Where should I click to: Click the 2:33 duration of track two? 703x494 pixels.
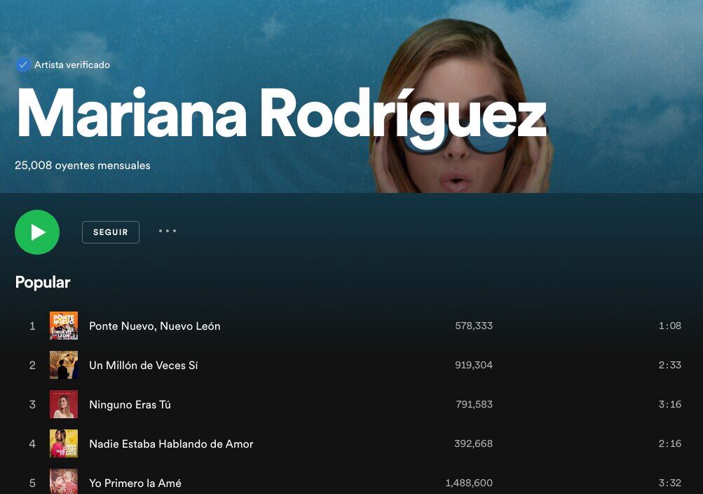pos(669,365)
